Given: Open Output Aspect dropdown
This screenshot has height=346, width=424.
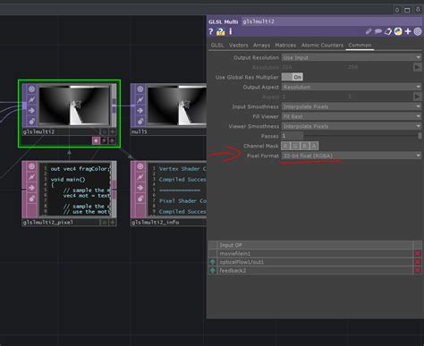Looking at the screenshot, I should click(x=352, y=87).
